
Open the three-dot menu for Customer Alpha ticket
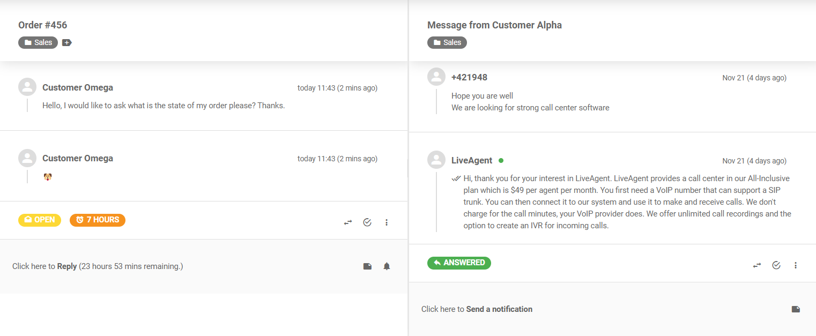point(796,265)
